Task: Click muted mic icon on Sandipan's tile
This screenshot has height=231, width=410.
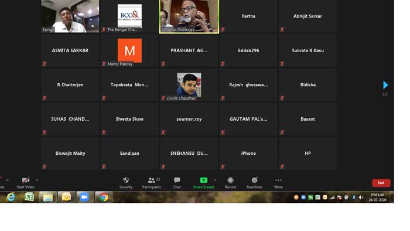Action: click(104, 167)
